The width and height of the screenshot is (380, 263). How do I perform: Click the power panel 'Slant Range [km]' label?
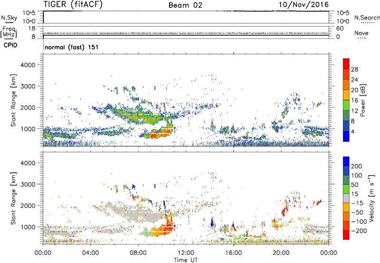13,100
